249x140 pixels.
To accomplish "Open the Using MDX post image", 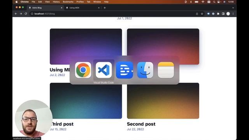I will (x=86, y=47).
